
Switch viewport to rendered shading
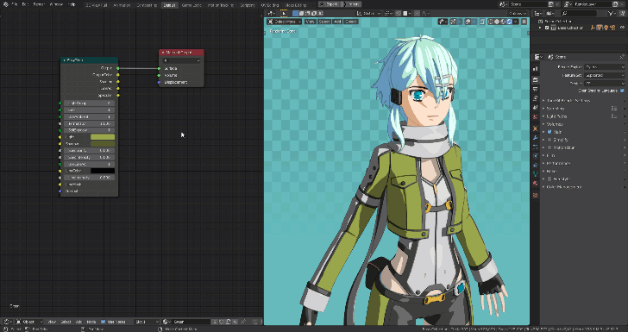tap(509, 22)
